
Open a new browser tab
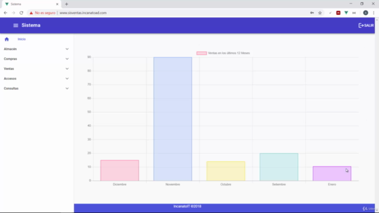[x=66, y=4]
